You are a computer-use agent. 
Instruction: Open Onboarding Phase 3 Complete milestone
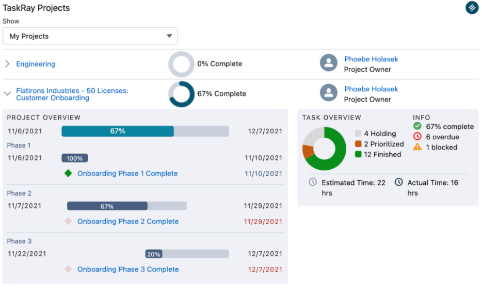[x=128, y=269]
